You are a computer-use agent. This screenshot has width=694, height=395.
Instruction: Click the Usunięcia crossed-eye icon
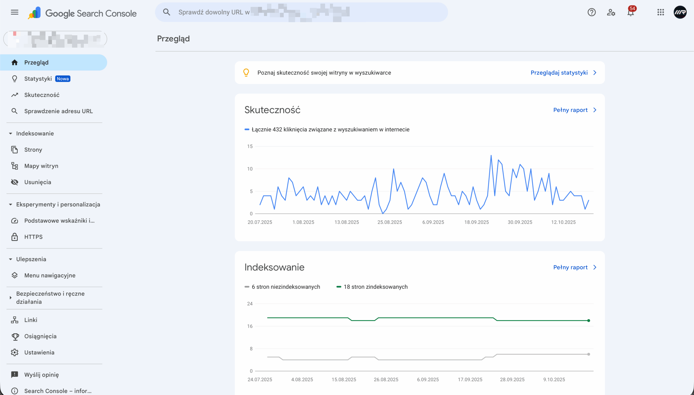click(14, 182)
